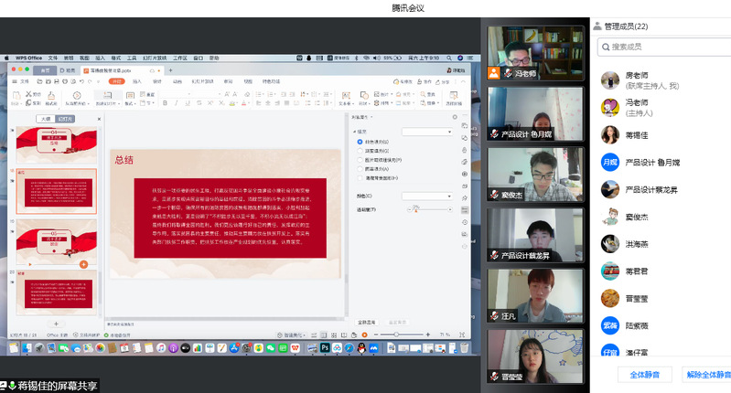Open the 插入 ribbon tab
The height and width of the screenshot is (393, 731).
pyautogui.click(x=136, y=81)
